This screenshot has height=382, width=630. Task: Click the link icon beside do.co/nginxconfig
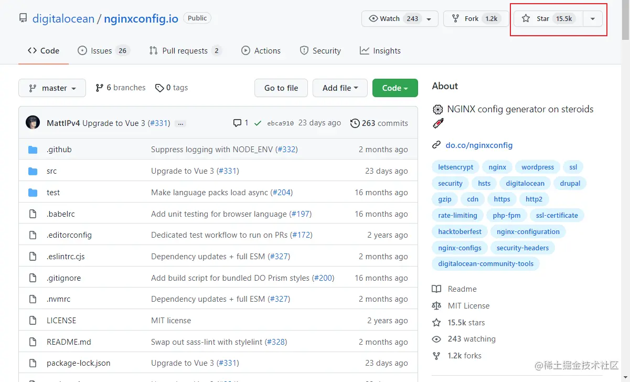[436, 145]
